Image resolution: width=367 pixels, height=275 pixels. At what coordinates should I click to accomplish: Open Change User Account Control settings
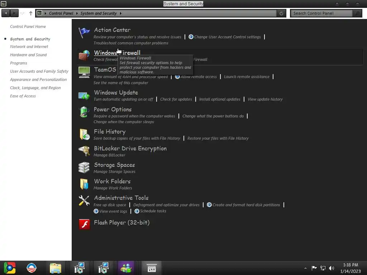point(227,37)
